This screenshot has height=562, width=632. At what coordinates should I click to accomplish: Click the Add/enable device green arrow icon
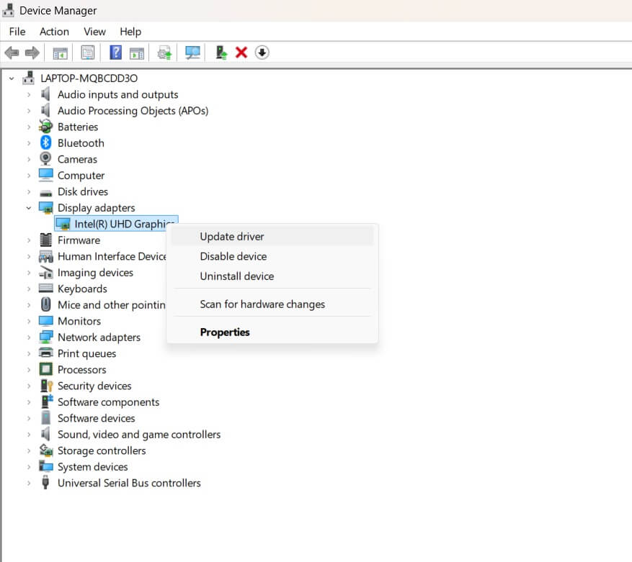click(x=221, y=53)
